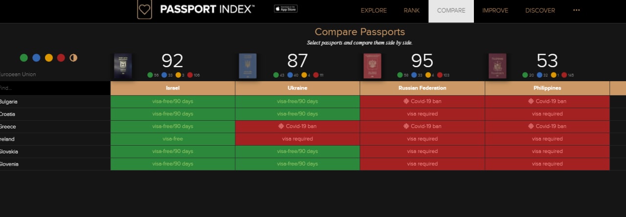This screenshot has height=217, width=626.
Task: Click the Slovenia row label
Action: [9, 164]
